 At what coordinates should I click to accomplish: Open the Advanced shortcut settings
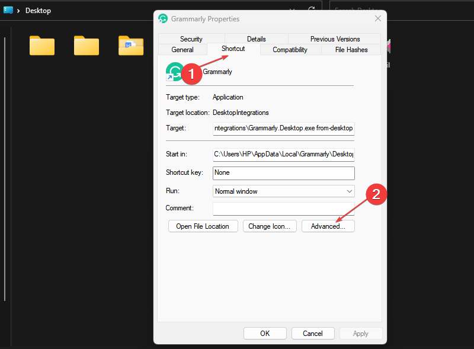click(x=328, y=226)
